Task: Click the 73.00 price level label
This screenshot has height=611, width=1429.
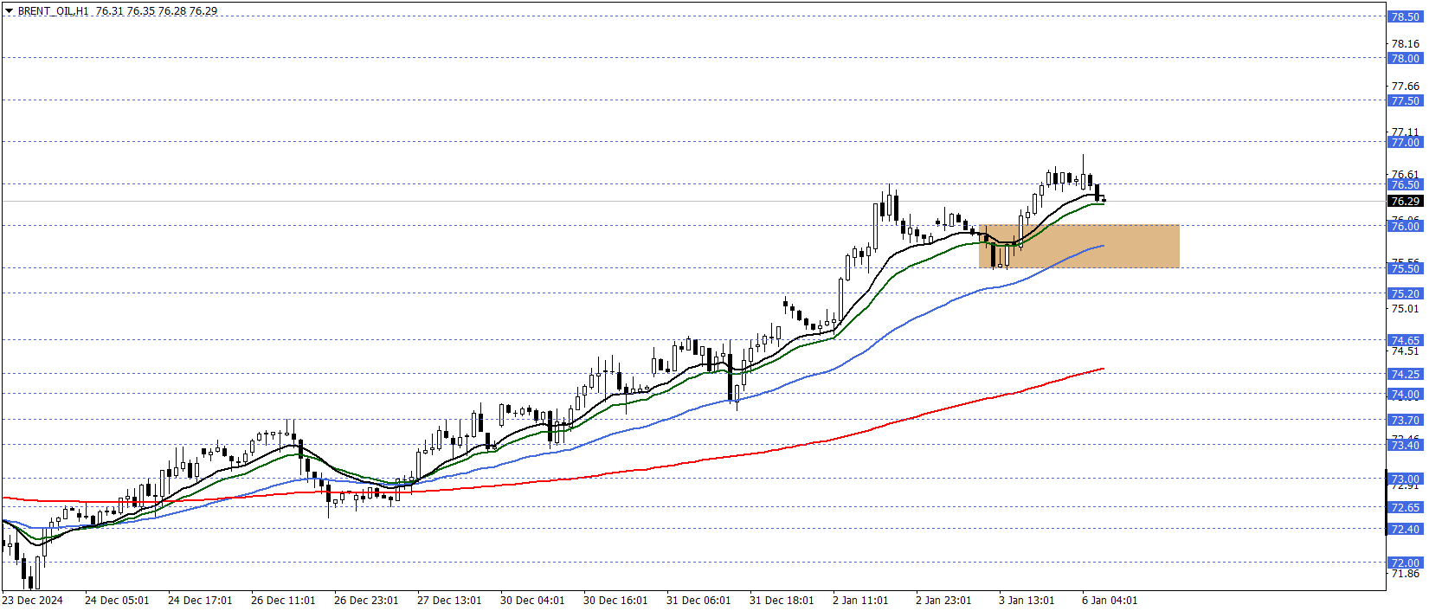Action: coord(1405,479)
